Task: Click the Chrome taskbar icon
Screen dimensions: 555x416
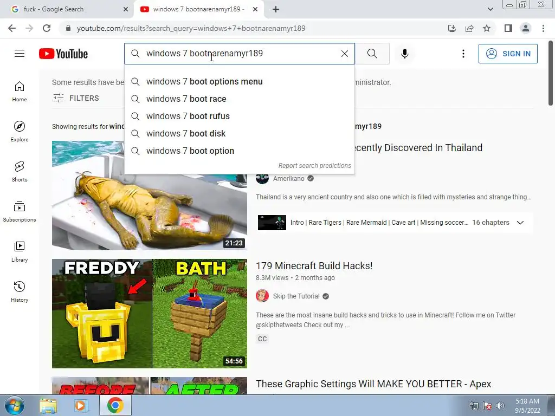Action: [115, 405]
